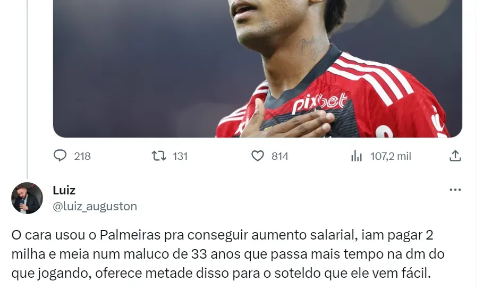Image resolution: width=492 pixels, height=290 pixels.
Task: Click the share upload arrow icon
Action: coord(455,156)
